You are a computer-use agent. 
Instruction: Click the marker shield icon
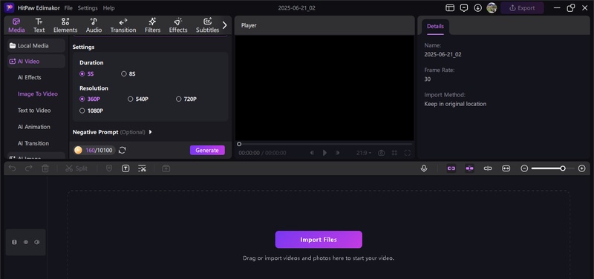[109, 168]
